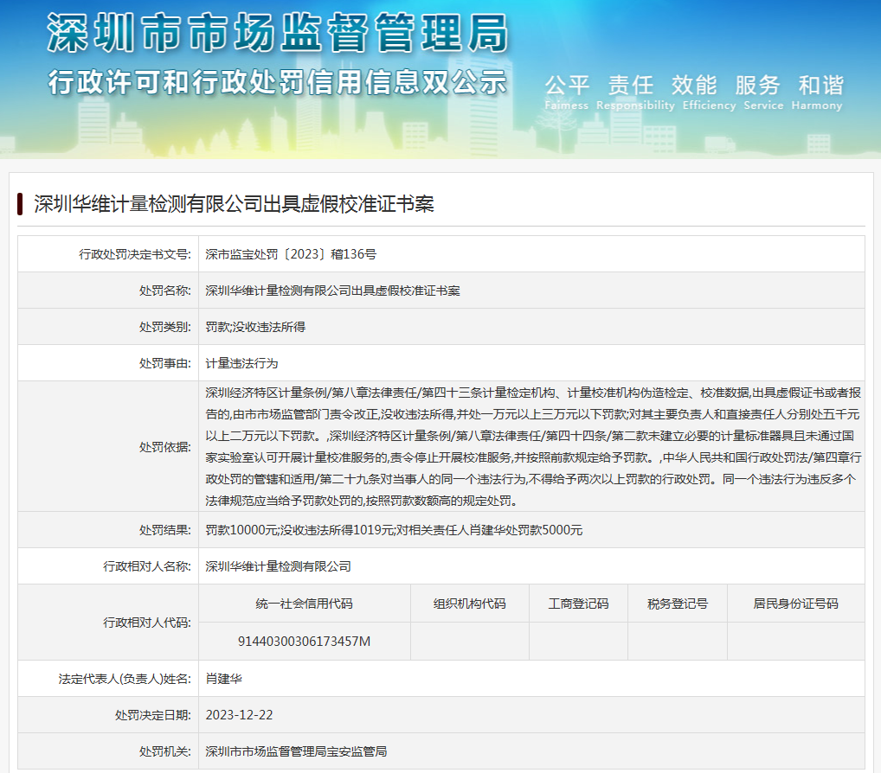Click the 行政相对人名称 value 深圳华维计量检测有限公司
Screen dimensions: 881x773
coord(278,566)
